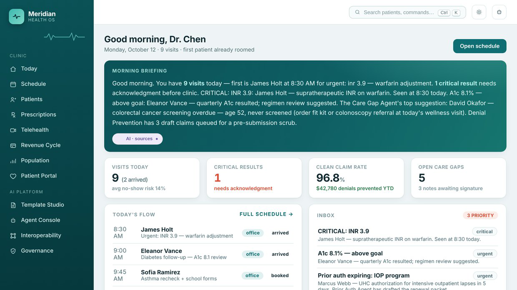This screenshot has height=290, width=517.
Task: Click the Open schedule button
Action: pyautogui.click(x=479, y=46)
